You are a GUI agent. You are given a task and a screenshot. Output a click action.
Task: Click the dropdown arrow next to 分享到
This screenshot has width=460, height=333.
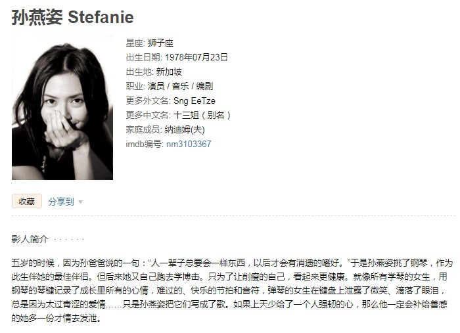[80, 202]
